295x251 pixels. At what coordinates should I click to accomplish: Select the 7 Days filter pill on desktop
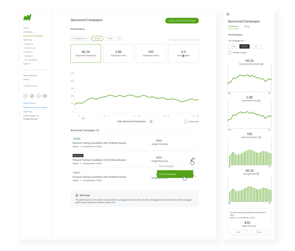coord(109,38)
